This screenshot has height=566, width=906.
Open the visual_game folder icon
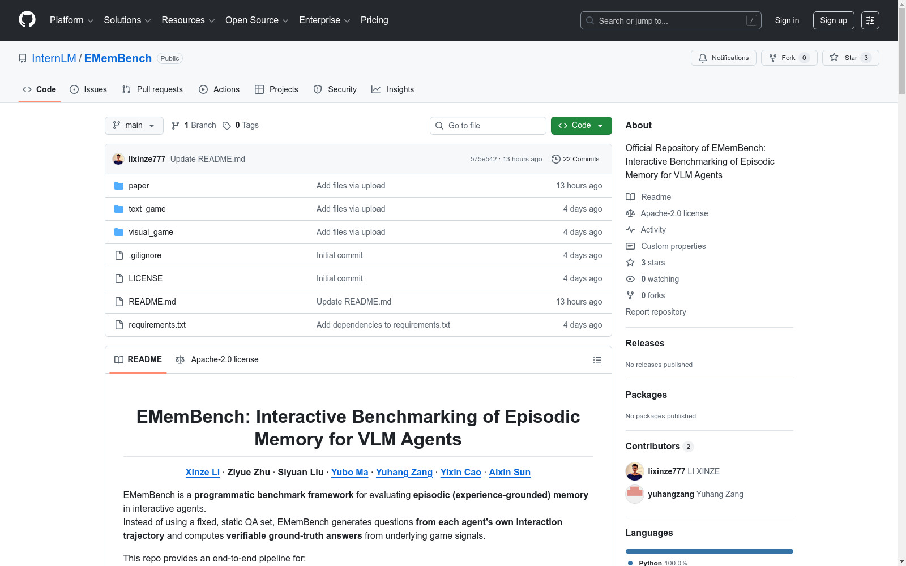click(119, 232)
